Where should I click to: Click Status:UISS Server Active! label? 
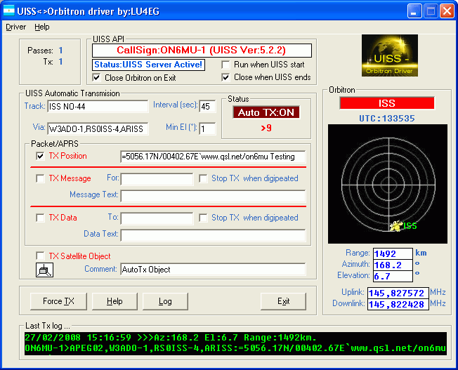coord(148,65)
